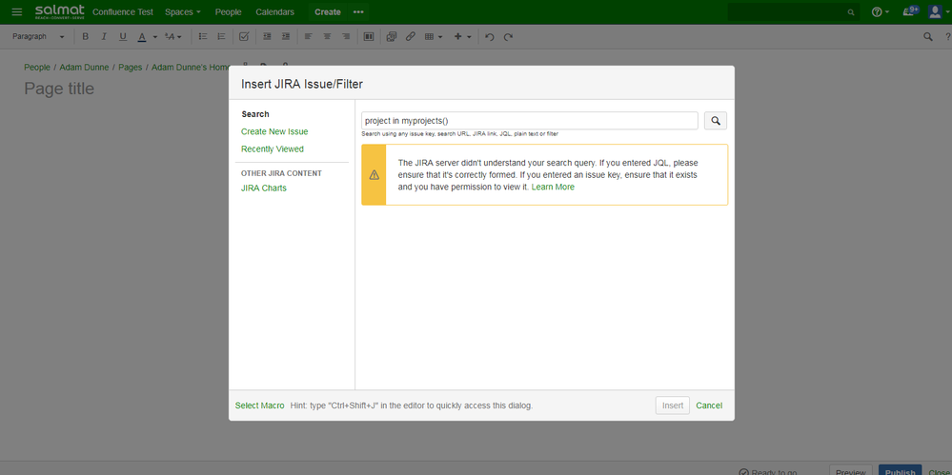This screenshot has height=475, width=952.
Task: Click the magnifier search button beside the query
Action: point(716,121)
